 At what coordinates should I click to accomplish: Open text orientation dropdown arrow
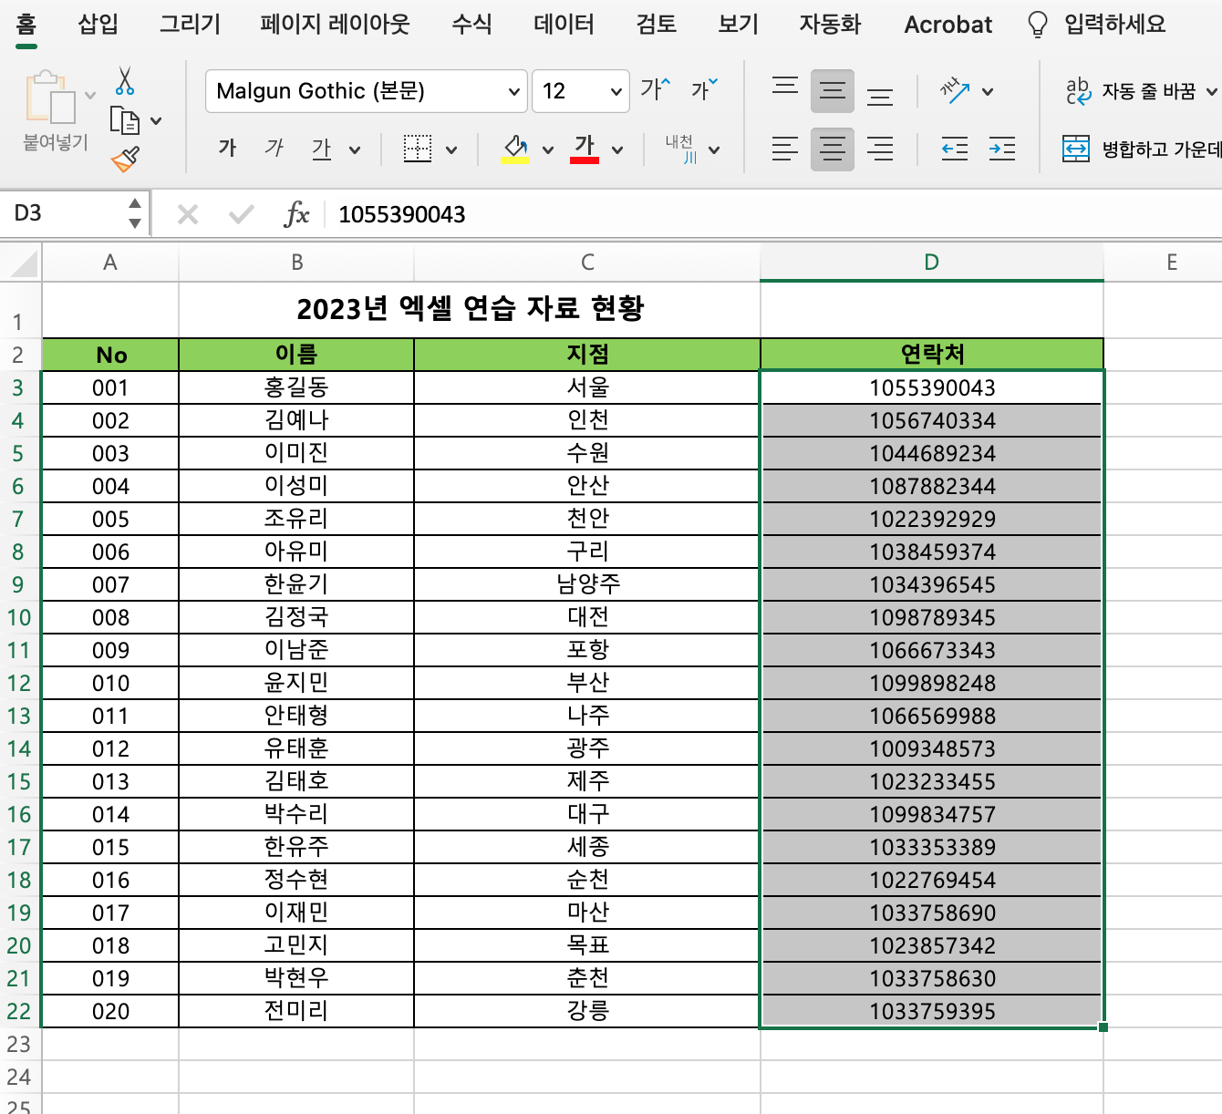(988, 92)
